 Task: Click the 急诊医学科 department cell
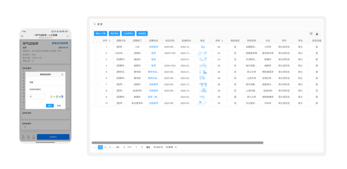138,103
